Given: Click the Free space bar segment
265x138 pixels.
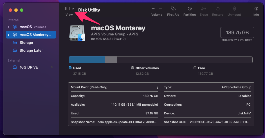Looking at the screenshot, I should [185, 60].
